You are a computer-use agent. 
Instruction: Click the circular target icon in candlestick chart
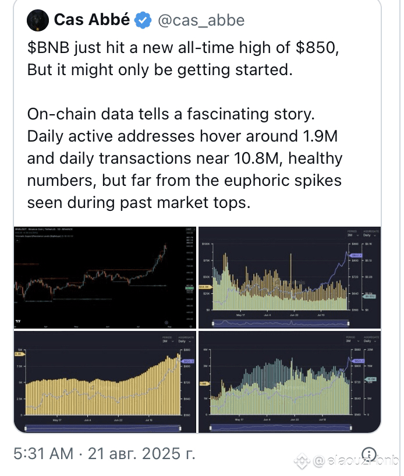tap(166, 322)
